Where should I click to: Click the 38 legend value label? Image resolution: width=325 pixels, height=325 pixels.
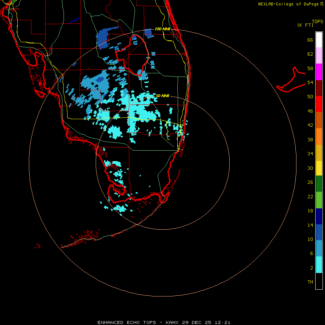click(310, 139)
